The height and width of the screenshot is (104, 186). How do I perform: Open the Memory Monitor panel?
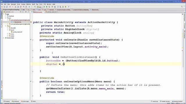(x=177, y=101)
